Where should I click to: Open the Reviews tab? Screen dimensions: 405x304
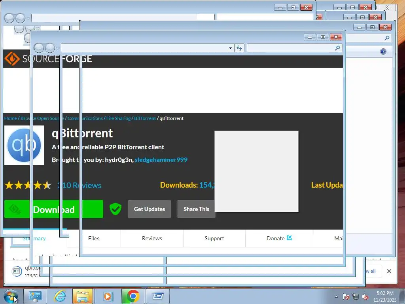point(152,238)
